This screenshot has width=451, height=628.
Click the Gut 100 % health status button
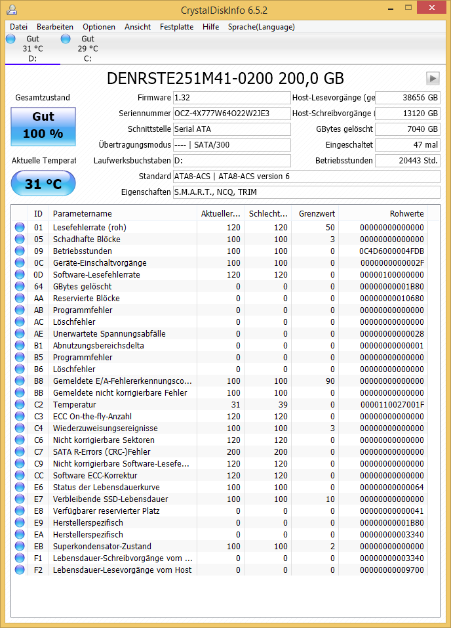pos(43,127)
